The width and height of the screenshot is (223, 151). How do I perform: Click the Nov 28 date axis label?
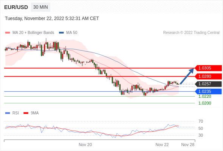tap(188, 145)
